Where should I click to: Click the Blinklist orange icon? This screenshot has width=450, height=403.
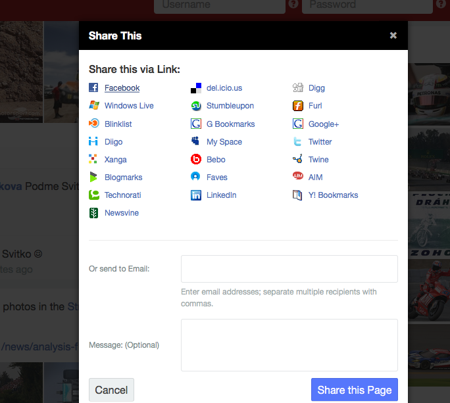click(x=94, y=124)
